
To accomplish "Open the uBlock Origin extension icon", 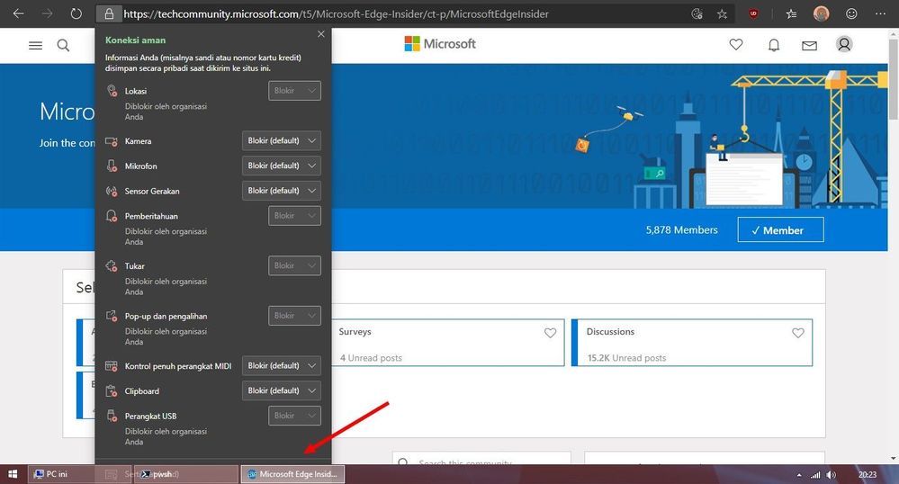I will (753, 13).
